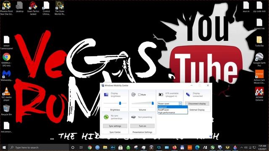The width and height of the screenshot is (269, 151).
Task: Select the Google Earth Pro desktop icon
Action: (259, 60)
